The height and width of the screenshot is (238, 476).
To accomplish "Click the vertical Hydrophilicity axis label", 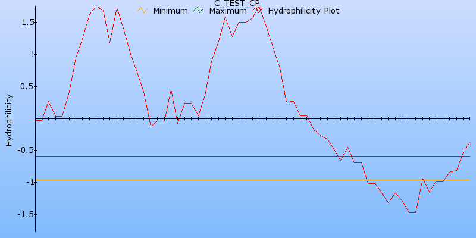I will click(x=9, y=120).
